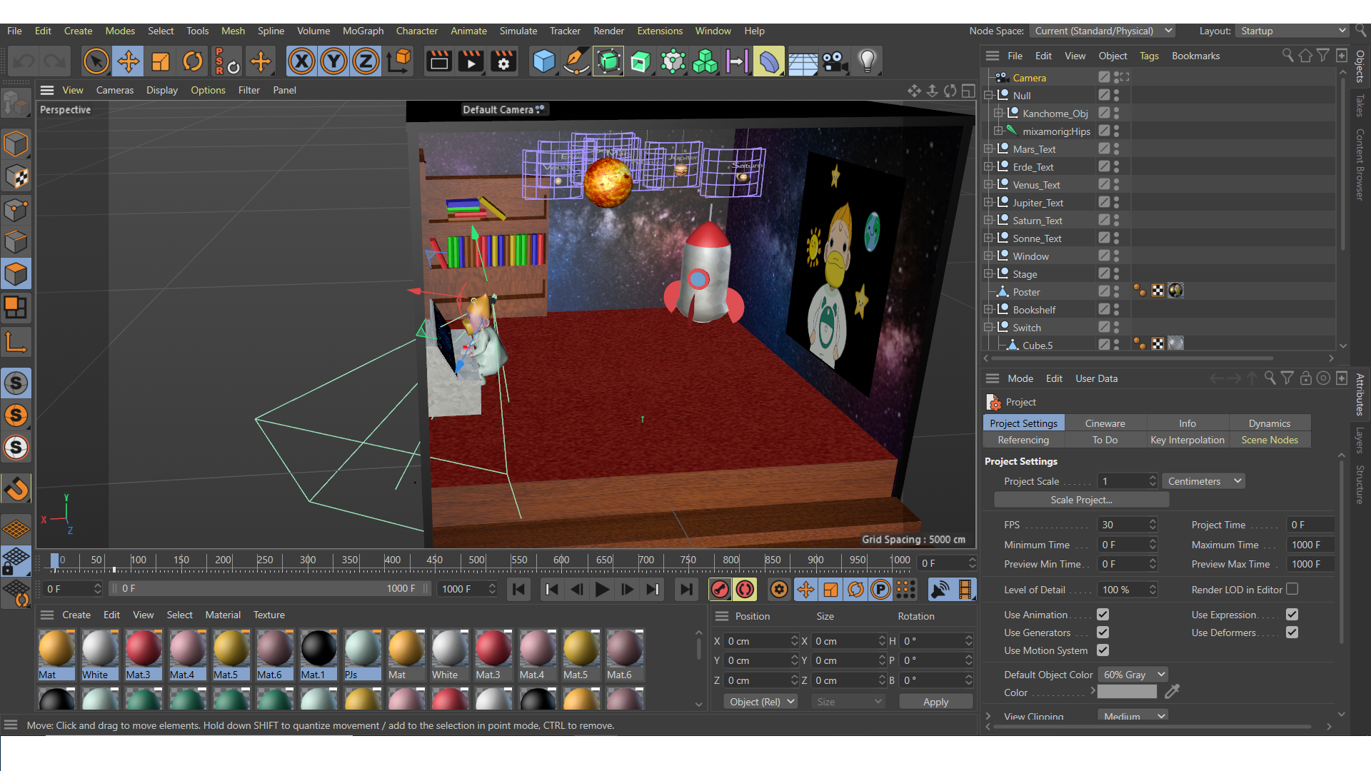
Task: Go to end of animation
Action: pos(685,589)
